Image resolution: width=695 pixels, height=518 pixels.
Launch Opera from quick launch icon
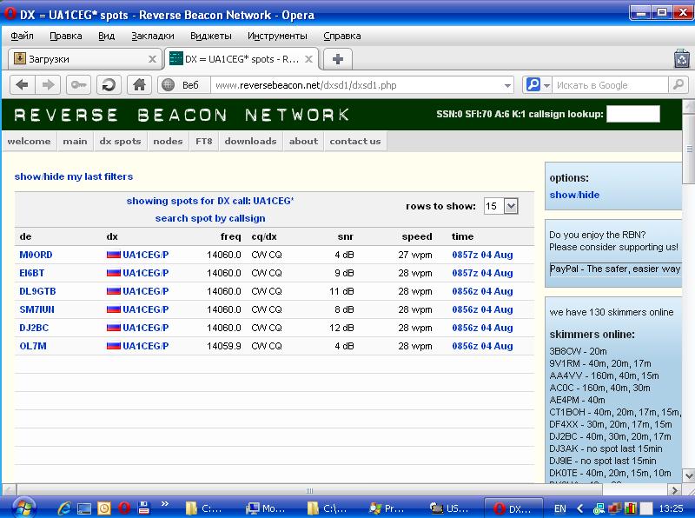[124, 508]
